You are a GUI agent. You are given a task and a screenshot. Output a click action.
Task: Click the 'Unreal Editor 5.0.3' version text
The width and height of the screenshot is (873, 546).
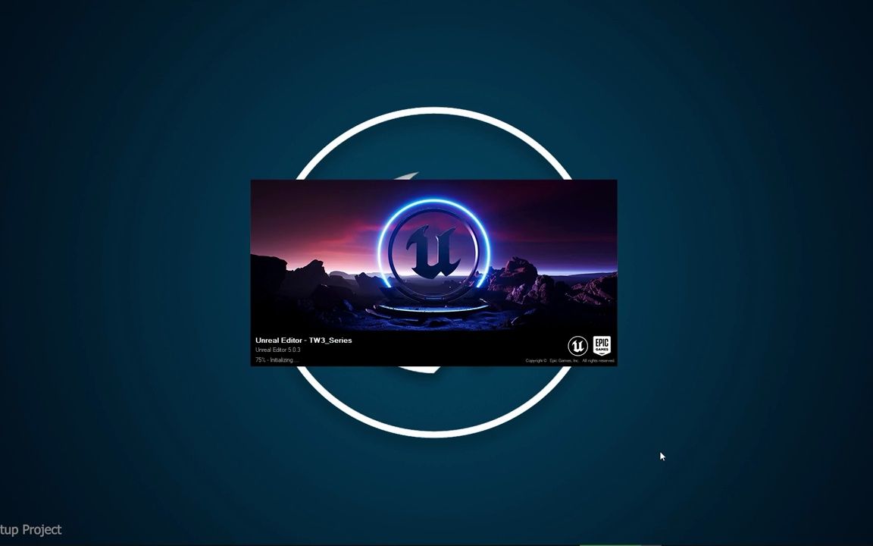[278, 350]
